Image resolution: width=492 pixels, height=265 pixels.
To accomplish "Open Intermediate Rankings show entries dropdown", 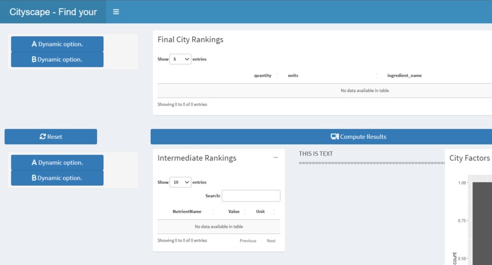I will point(180,182).
